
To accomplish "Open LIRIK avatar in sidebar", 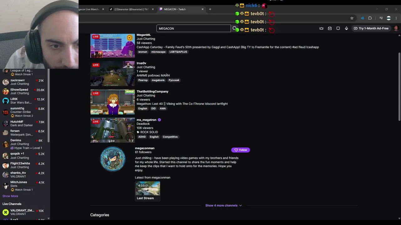I will (6, 101).
